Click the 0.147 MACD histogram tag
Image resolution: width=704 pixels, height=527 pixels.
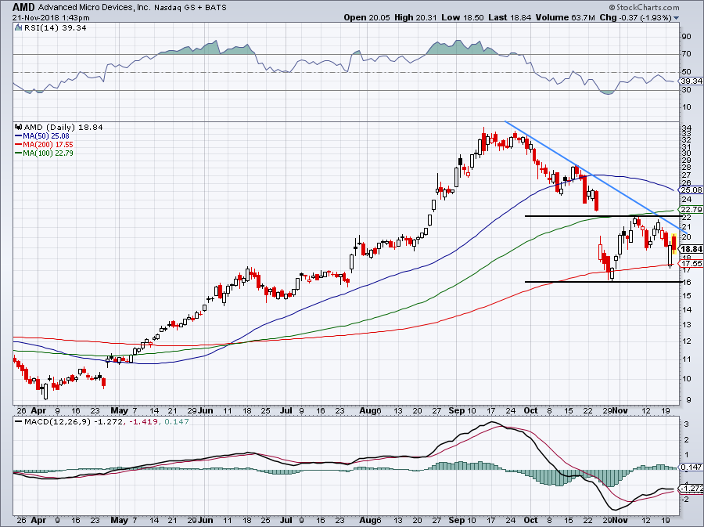pos(691,467)
